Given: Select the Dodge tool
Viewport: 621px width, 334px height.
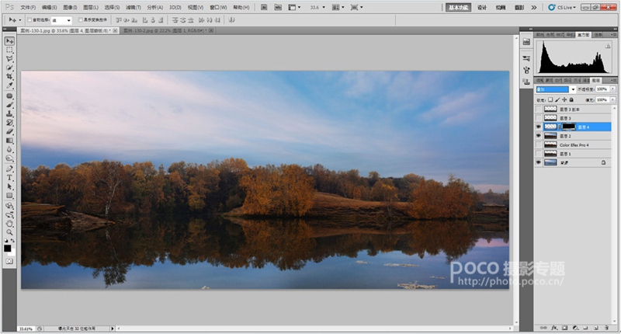Looking at the screenshot, I should pyautogui.click(x=9, y=158).
